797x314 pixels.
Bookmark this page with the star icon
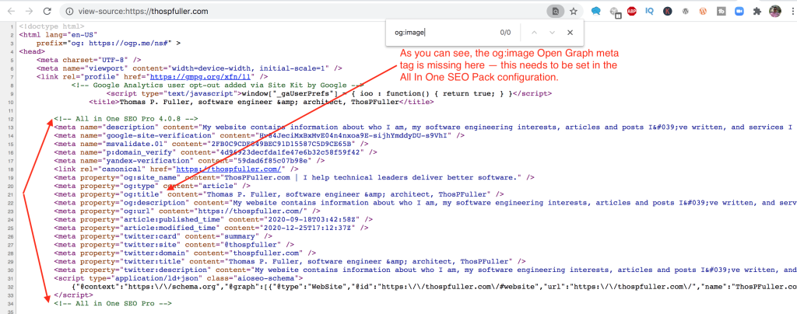tap(574, 11)
